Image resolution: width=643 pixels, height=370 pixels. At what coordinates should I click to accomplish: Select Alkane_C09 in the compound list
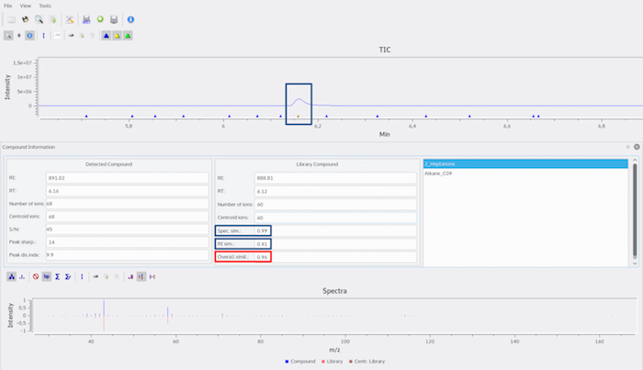point(524,173)
